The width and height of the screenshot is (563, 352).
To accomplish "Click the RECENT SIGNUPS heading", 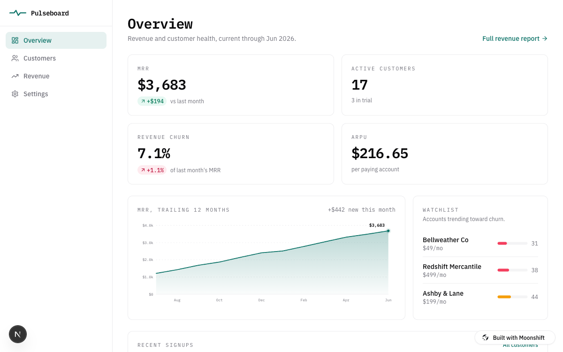I will (x=166, y=345).
